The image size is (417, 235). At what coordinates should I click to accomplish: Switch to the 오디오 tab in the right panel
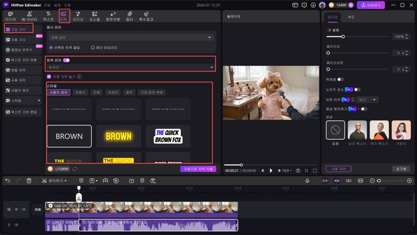click(x=333, y=17)
